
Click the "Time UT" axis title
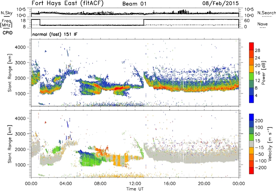[x=135, y=189]
